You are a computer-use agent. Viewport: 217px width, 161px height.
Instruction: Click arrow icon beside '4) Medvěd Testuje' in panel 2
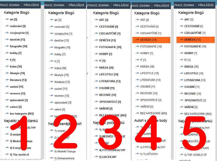click(51, 151)
